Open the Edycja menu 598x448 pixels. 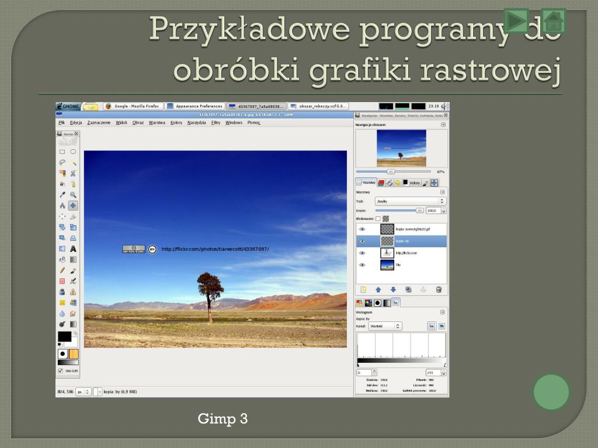coord(76,123)
